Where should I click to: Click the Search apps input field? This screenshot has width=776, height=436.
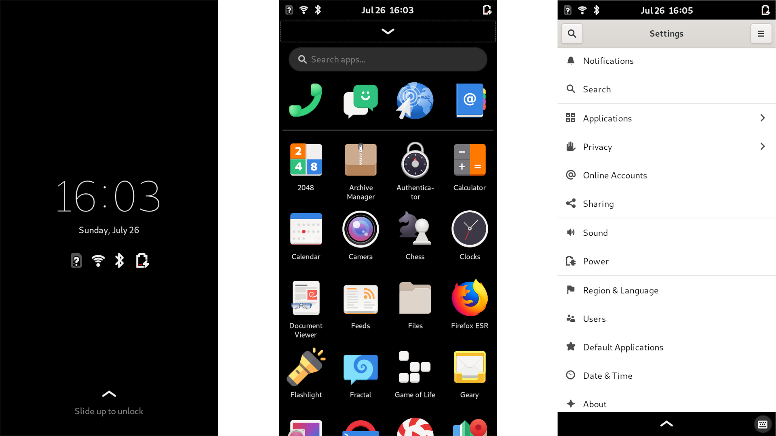tap(388, 59)
